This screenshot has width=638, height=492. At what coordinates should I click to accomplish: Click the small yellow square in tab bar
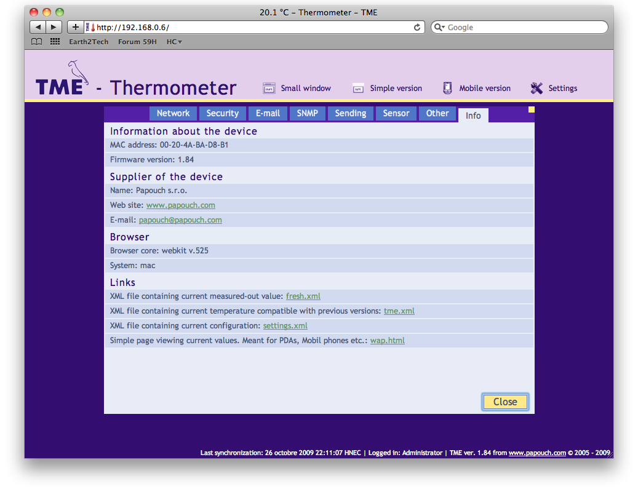point(532,109)
